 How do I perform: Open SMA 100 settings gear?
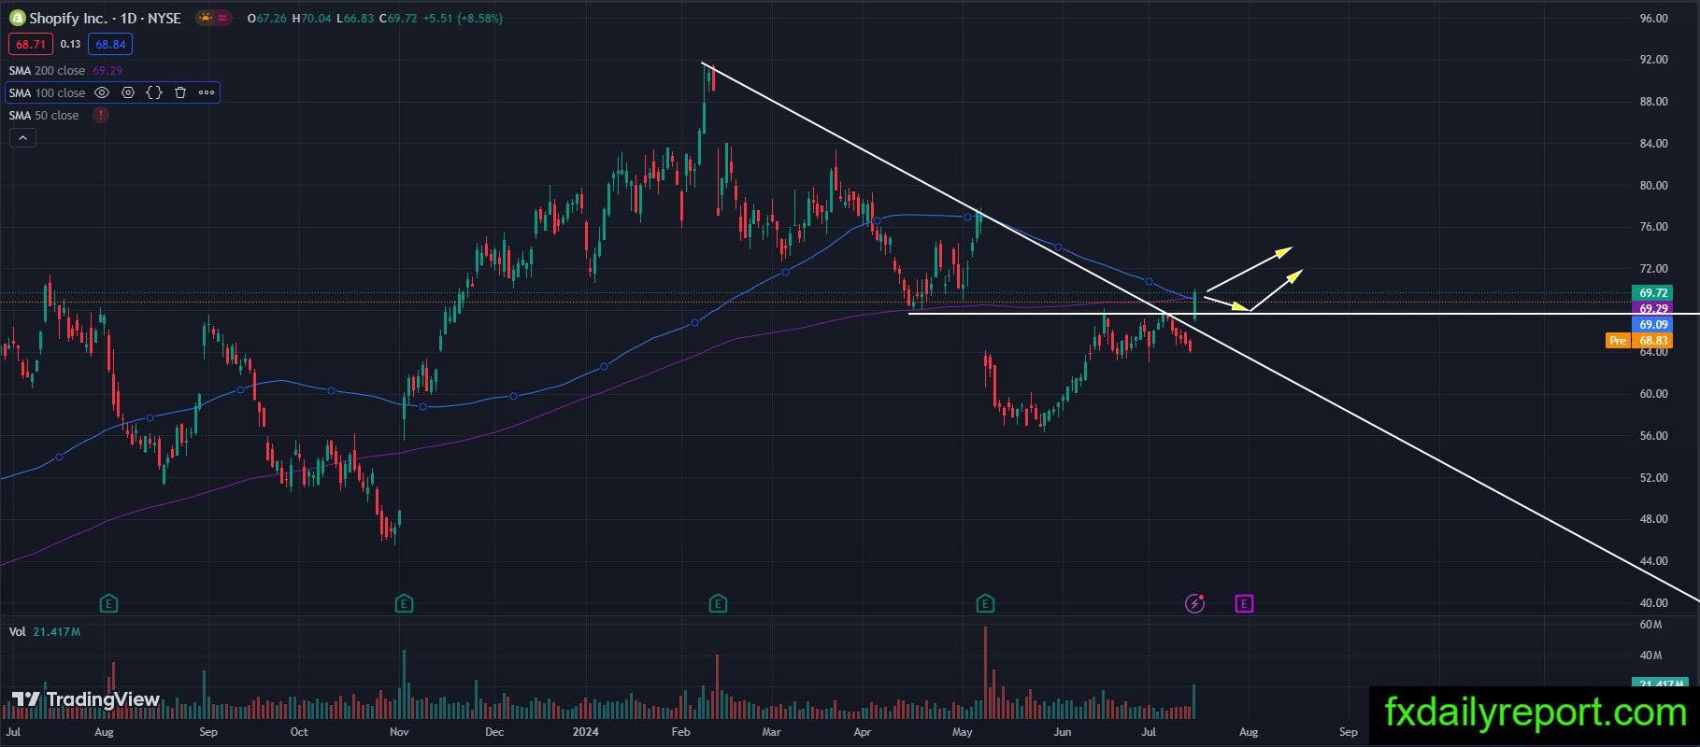coord(128,92)
